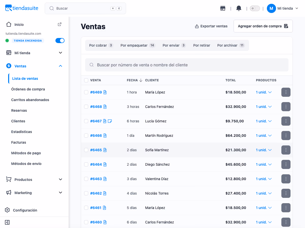Focus the global Buscar search field
This screenshot has height=228, width=305.
tap(85, 8)
